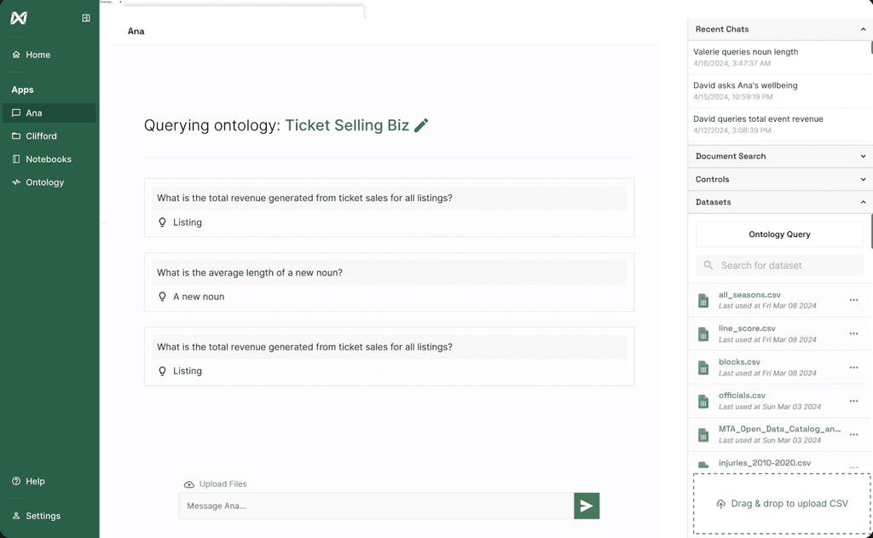Click the Ontology Query button

(779, 234)
